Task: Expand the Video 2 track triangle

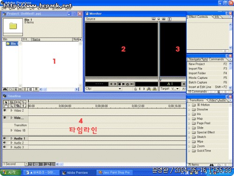Action: [x=11, y=110]
